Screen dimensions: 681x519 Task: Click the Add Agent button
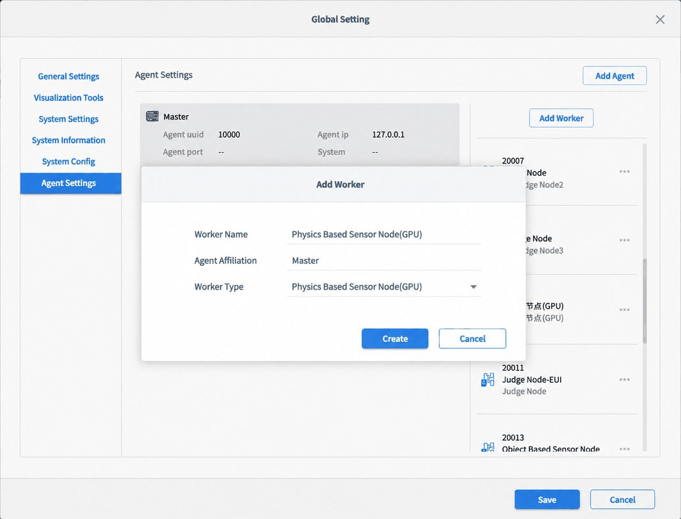point(614,76)
